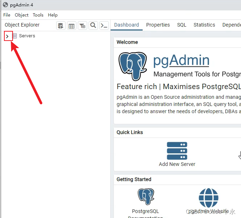Click the Search Objects magnifier icon
241x218 pixels.
tap(93, 25)
